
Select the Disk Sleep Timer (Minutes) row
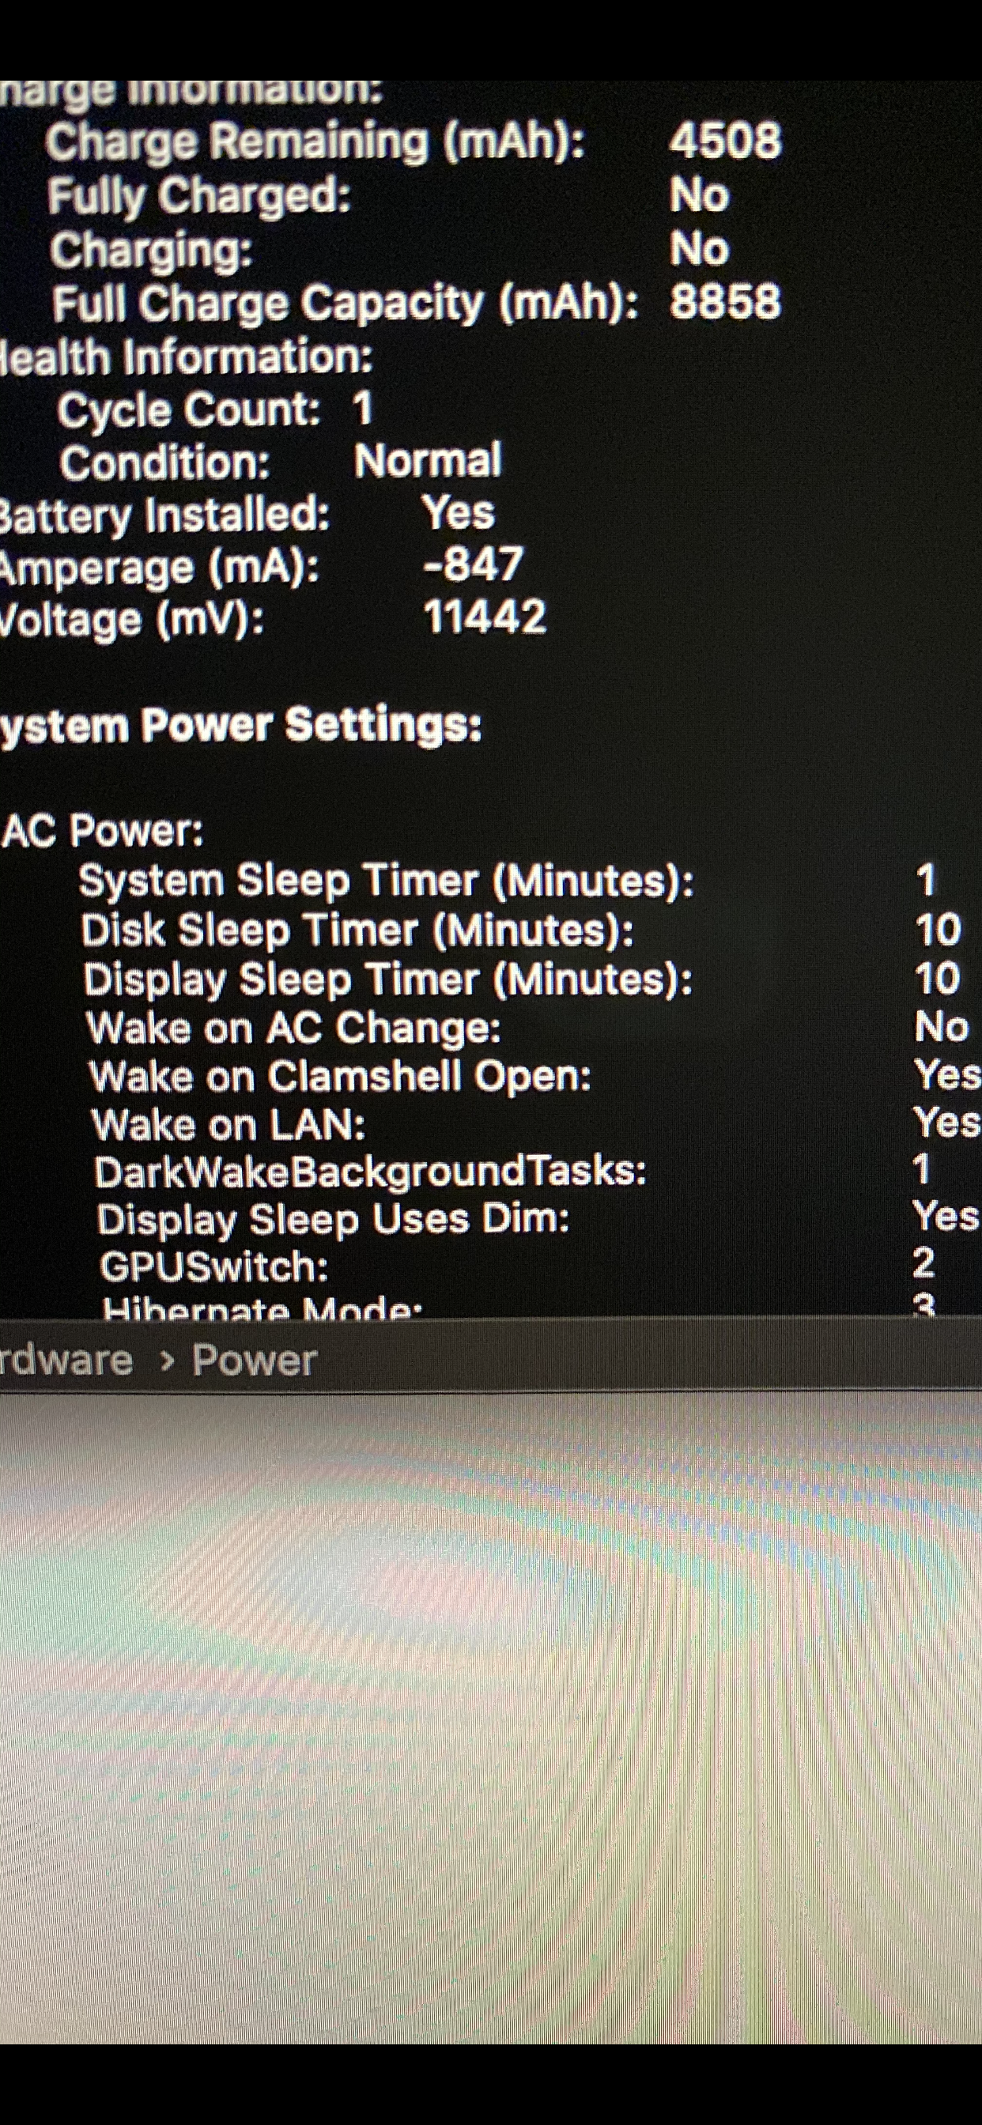coord(522,930)
